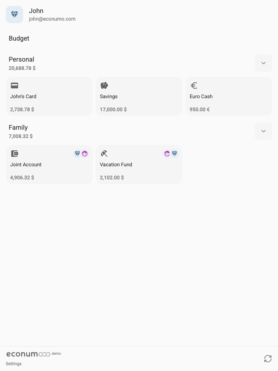The image size is (278, 371).
Task: Select the Personal folder heading
Action: 21,59
